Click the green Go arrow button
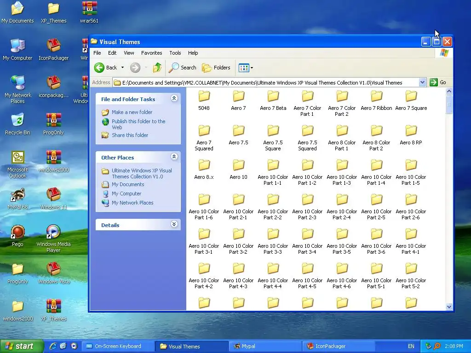This screenshot has height=353, width=471. coord(433,82)
